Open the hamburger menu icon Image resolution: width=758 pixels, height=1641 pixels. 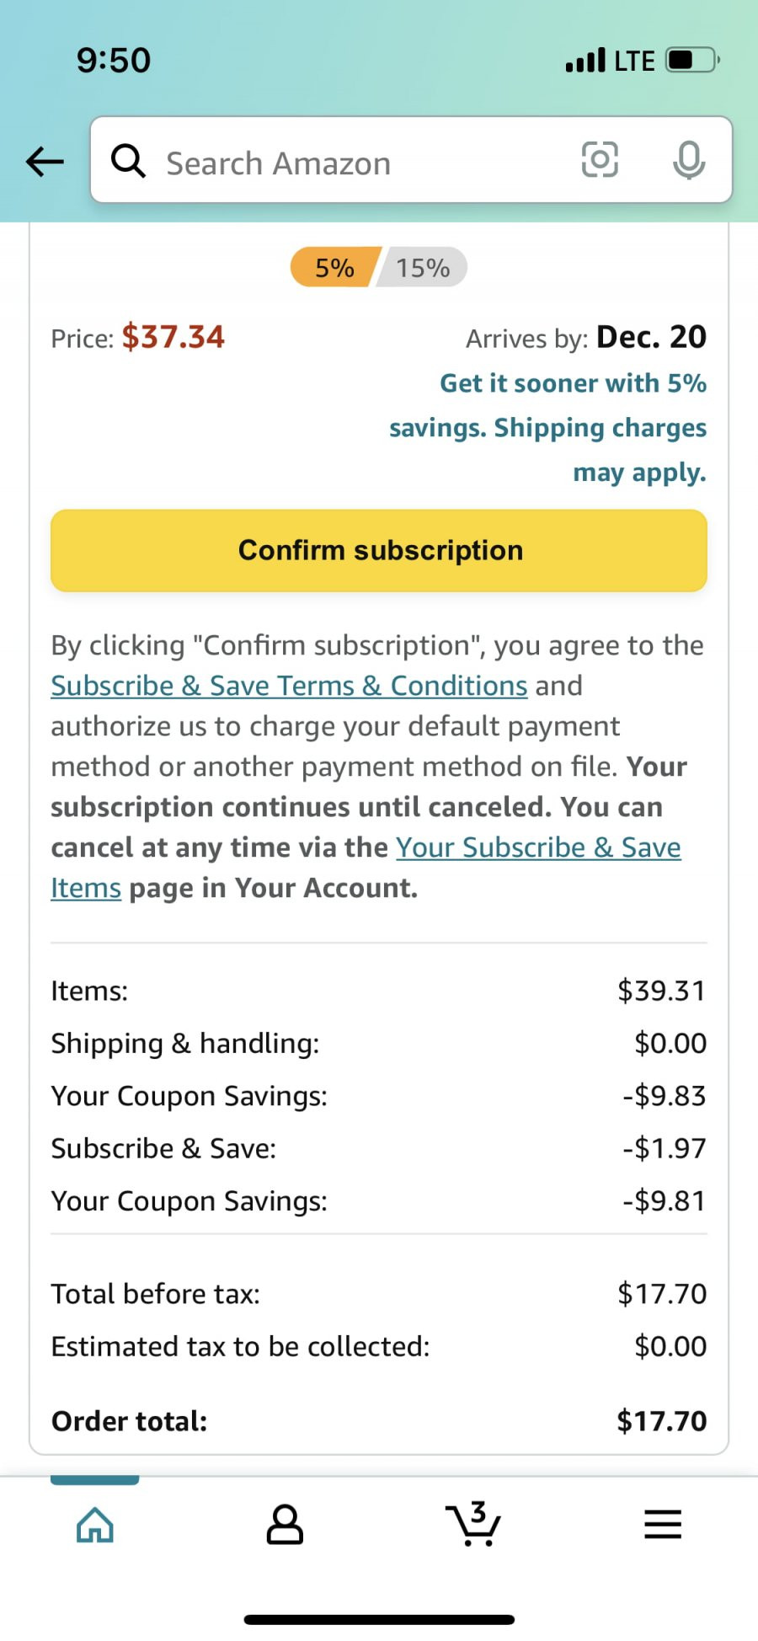click(x=663, y=1524)
